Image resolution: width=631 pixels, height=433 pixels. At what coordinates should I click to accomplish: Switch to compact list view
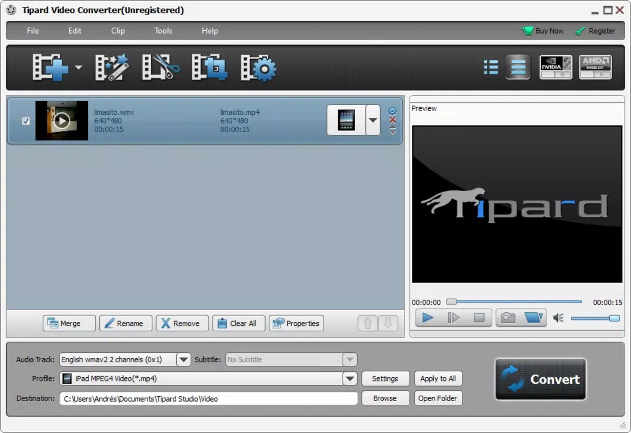(x=491, y=67)
